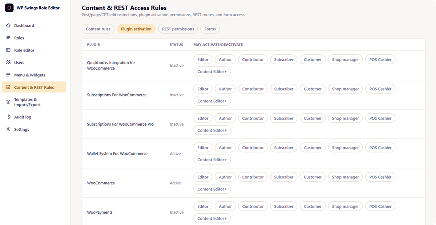This screenshot has width=436, height=225.
Task: Toggle Shop manager for Quickbooks Integration
Action: [345, 59]
